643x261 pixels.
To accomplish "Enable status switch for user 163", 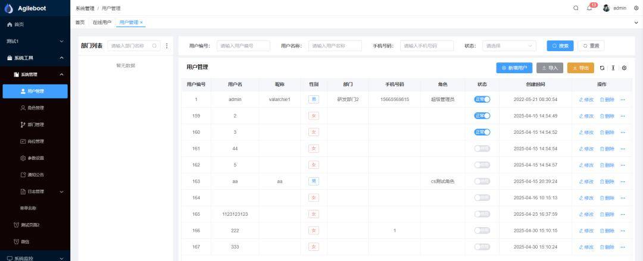I will tap(482, 181).
